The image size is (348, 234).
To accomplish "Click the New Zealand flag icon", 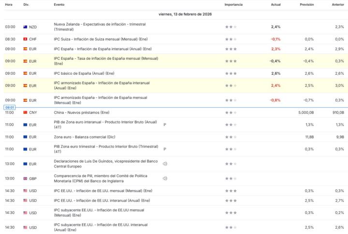I will pyautogui.click(x=25, y=27).
